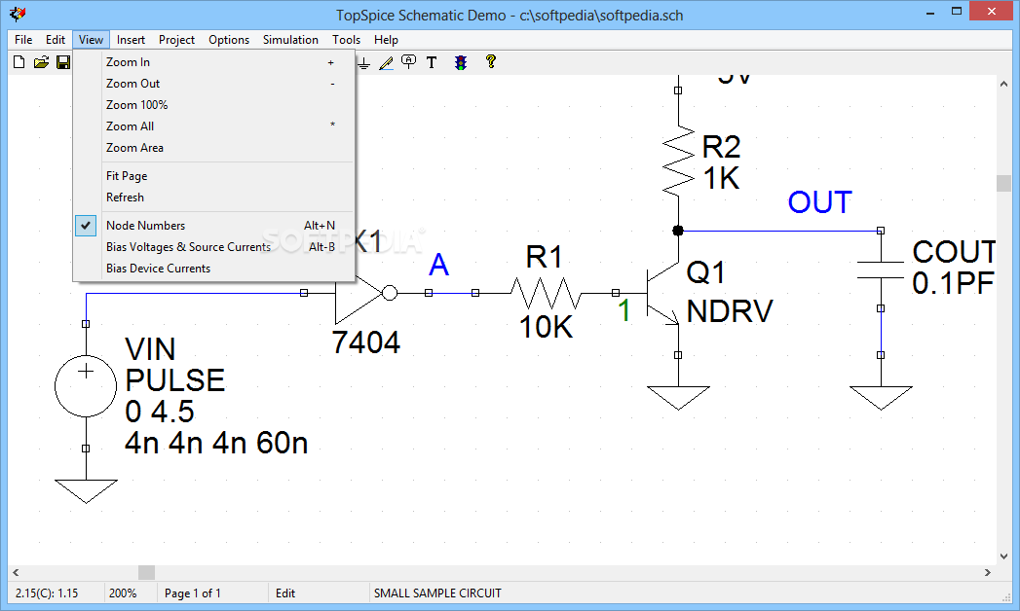
Task: Choose Refresh menu entry
Action: pyautogui.click(x=214, y=198)
